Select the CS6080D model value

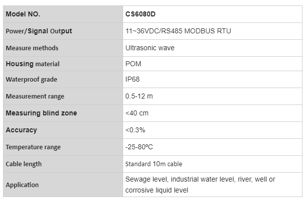click(x=140, y=14)
